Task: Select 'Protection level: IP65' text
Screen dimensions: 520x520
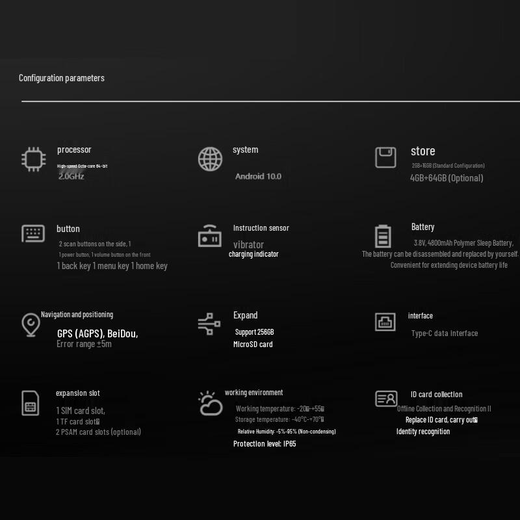Action: 265,444
